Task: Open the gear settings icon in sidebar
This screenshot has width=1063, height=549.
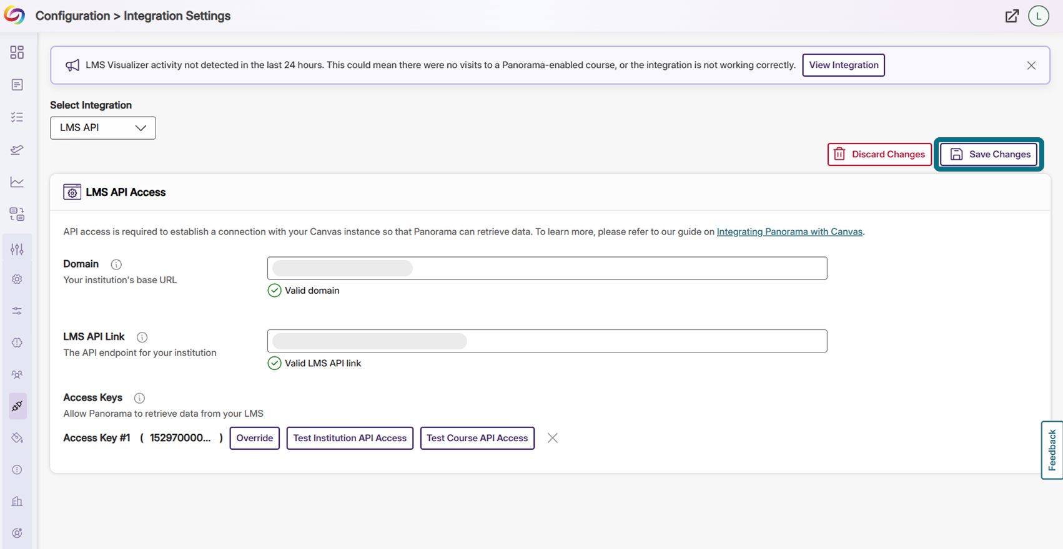Action: pos(17,279)
